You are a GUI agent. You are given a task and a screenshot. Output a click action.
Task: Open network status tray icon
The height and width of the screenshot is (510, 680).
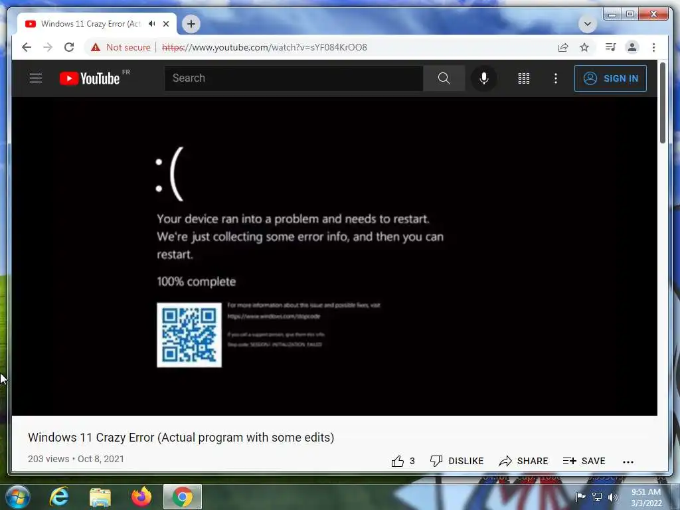click(x=597, y=497)
